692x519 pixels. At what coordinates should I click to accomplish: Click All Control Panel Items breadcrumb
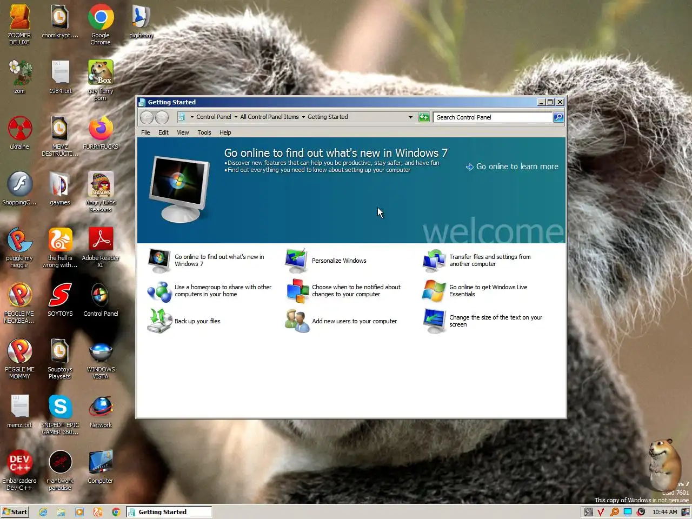point(269,117)
